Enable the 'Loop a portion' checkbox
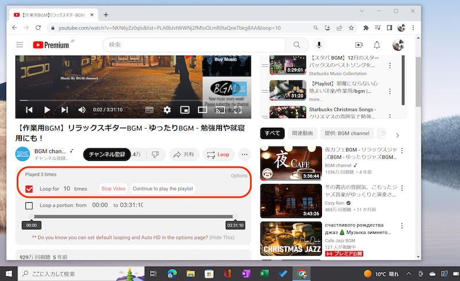 tap(29, 205)
